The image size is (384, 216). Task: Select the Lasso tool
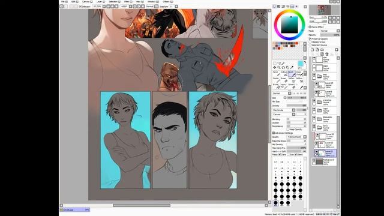pos(279,64)
